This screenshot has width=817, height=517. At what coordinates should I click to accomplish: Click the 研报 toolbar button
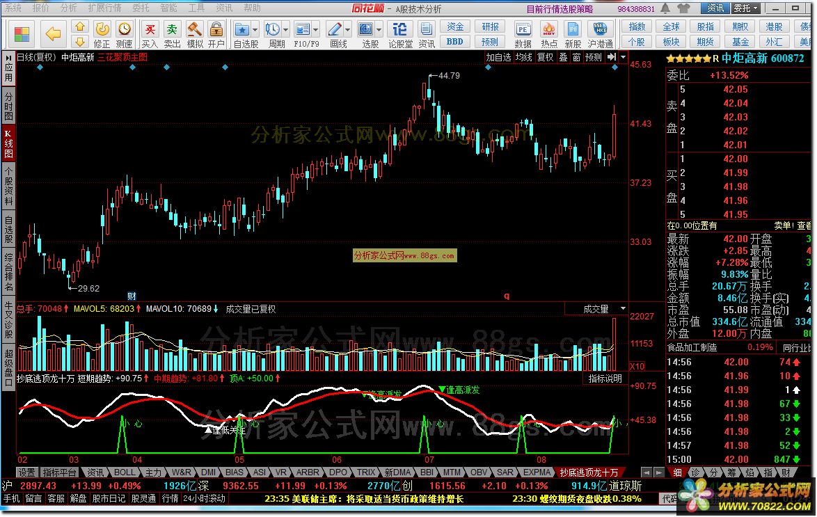[490, 26]
